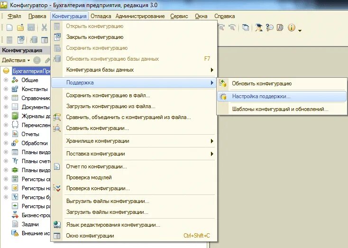Click the Save diskette toolbar icon
Screen dimensions: 348x248
(31, 28)
